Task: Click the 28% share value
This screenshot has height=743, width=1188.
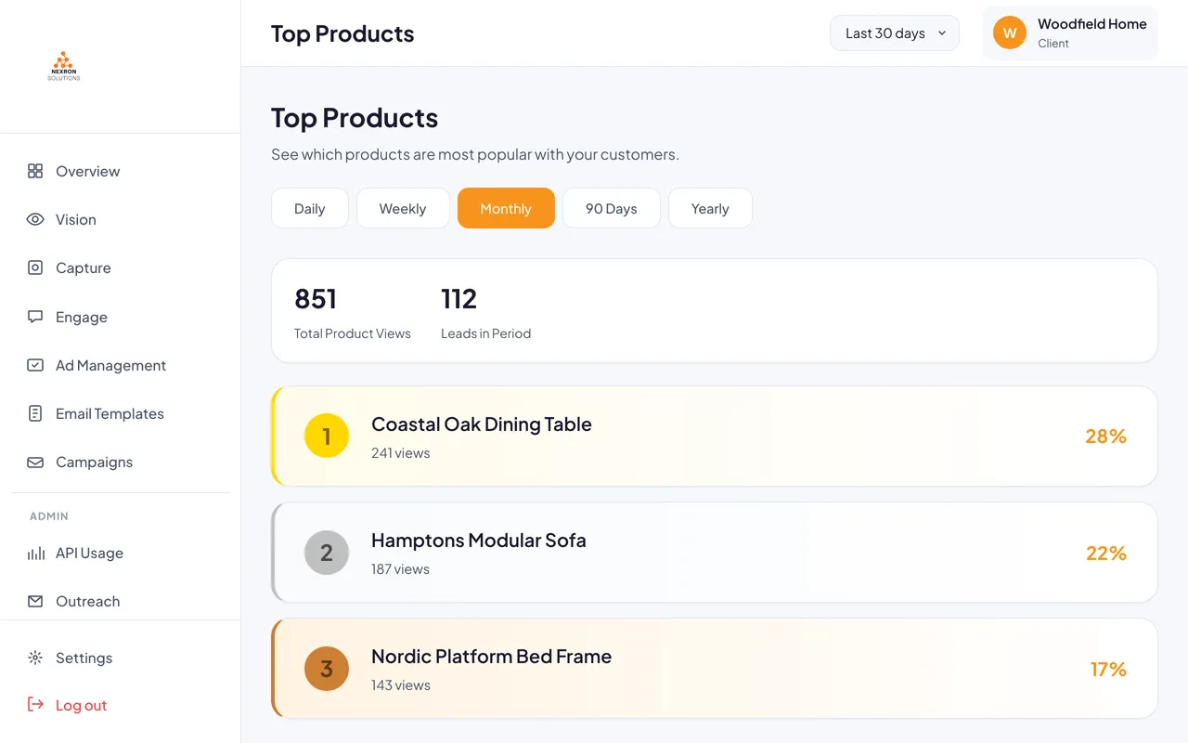Action: [x=1105, y=437]
